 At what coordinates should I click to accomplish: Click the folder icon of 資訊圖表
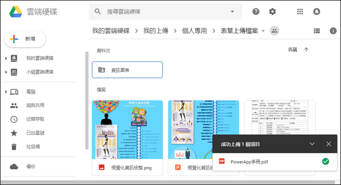(x=101, y=70)
